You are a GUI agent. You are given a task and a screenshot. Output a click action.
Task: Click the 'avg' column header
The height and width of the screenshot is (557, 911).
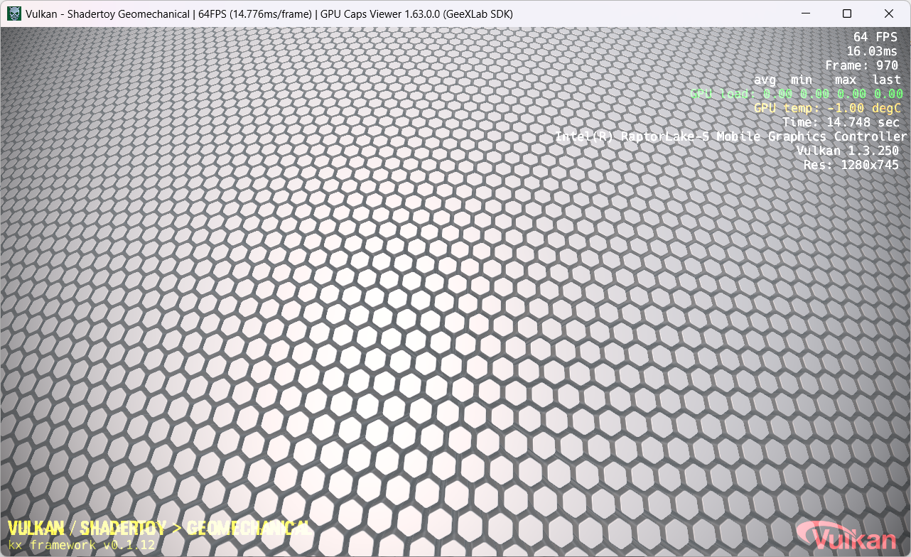point(765,80)
